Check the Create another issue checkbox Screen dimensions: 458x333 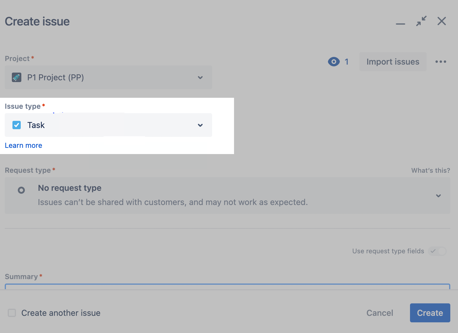click(x=12, y=313)
